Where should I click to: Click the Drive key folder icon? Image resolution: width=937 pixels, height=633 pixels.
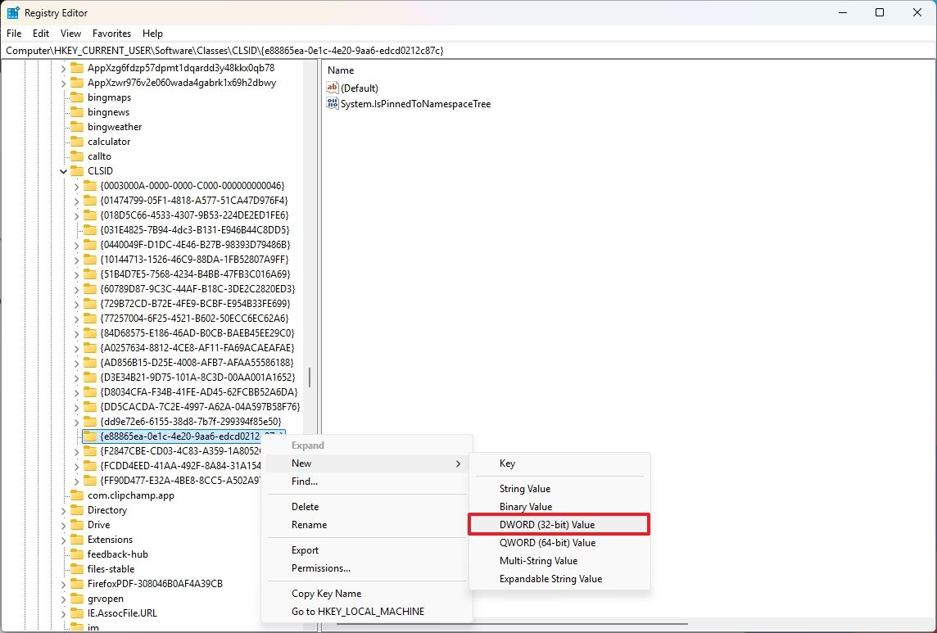coord(79,524)
